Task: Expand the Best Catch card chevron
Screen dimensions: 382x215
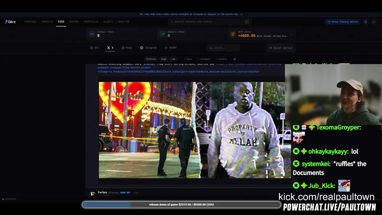Action: (291, 34)
